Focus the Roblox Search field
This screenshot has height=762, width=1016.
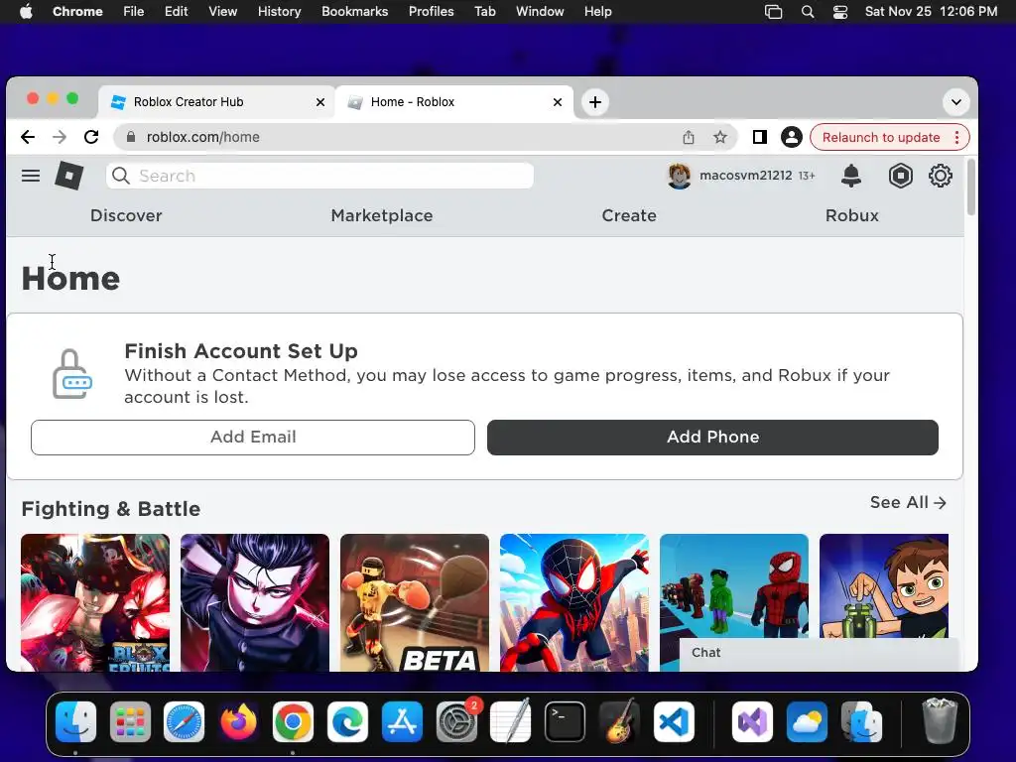click(x=320, y=176)
